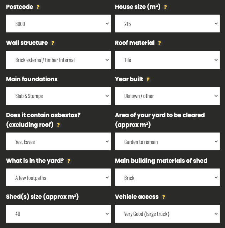Image resolution: width=225 pixels, height=228 pixels.
Task: Open the Postcode dropdown showing 3000
Action: click(x=58, y=24)
